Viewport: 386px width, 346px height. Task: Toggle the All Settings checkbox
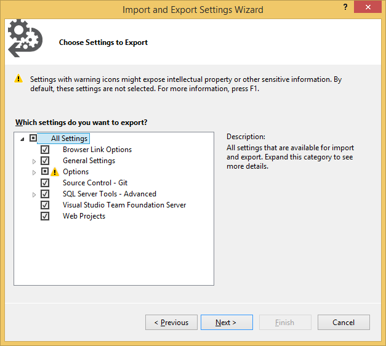(33, 139)
